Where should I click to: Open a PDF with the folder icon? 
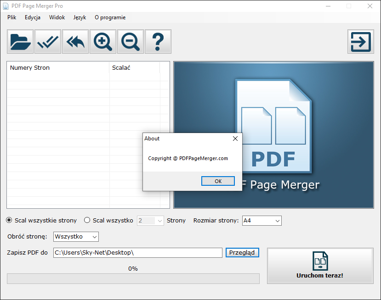click(20, 41)
